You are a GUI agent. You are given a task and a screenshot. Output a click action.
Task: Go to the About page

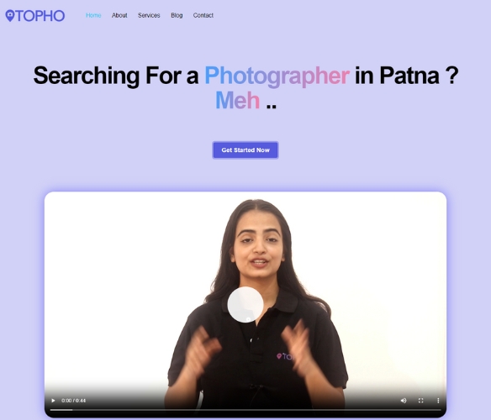tap(119, 15)
